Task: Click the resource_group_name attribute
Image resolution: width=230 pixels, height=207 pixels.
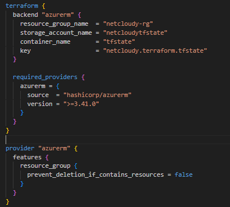Action: click(x=54, y=24)
